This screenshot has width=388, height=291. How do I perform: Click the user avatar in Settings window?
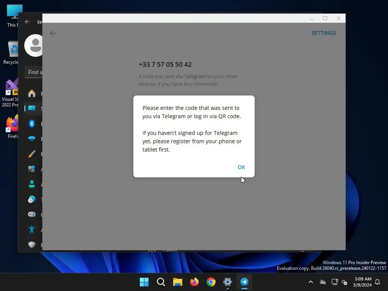click(34, 45)
